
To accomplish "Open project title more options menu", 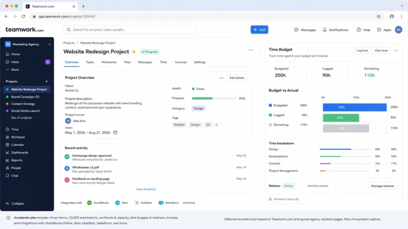I will pos(251,50).
